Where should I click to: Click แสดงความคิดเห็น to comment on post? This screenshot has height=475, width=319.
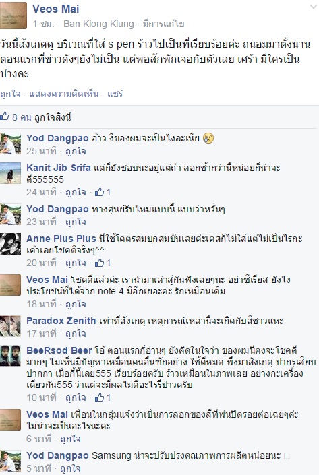click(x=63, y=94)
